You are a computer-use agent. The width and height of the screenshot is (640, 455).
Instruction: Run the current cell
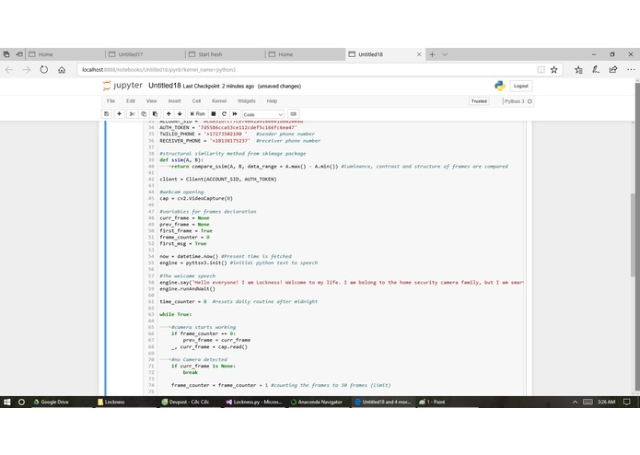point(198,114)
